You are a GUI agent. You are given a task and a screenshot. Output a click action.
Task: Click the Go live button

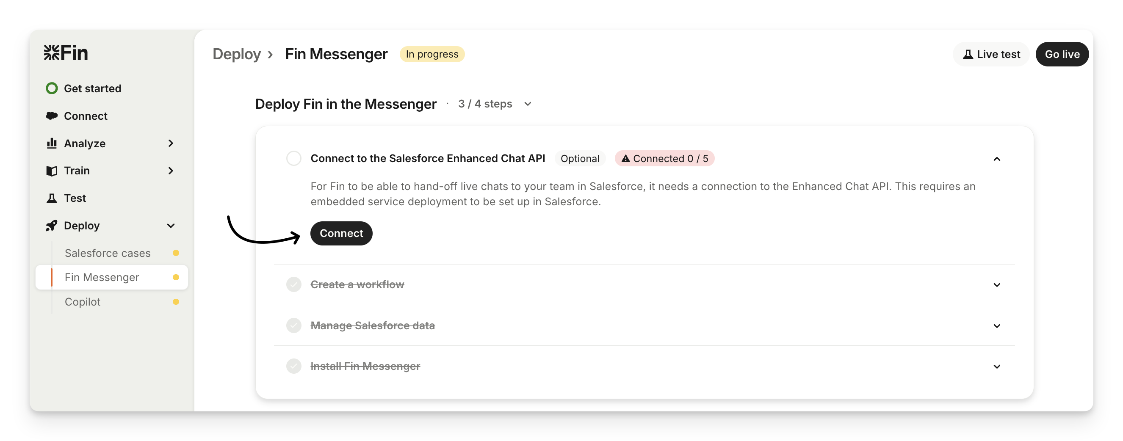(1062, 55)
